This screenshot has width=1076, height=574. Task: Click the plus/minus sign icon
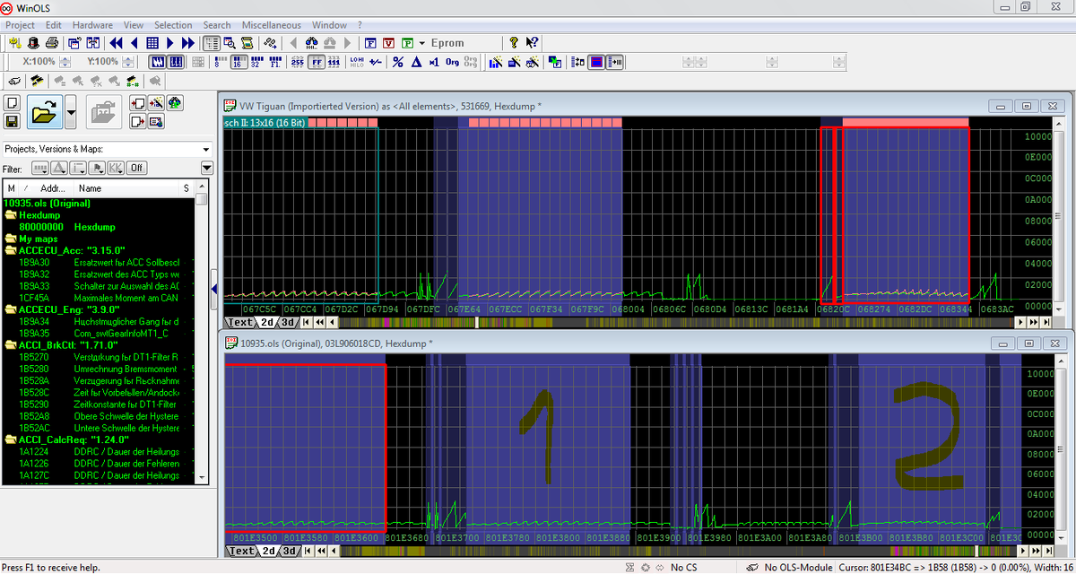coord(375,62)
